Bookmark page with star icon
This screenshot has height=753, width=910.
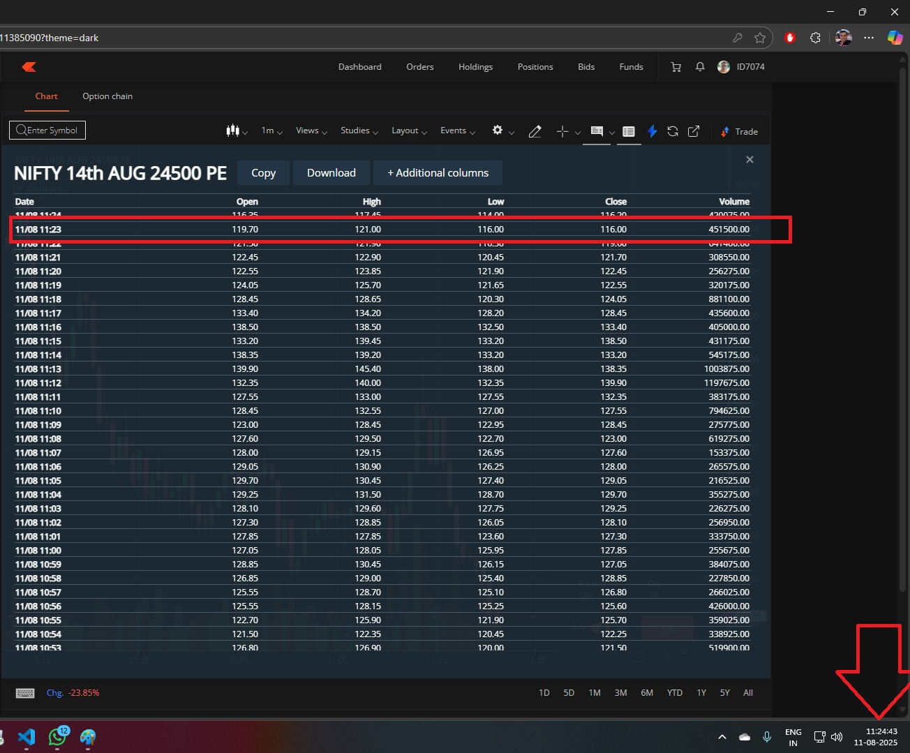(x=760, y=38)
